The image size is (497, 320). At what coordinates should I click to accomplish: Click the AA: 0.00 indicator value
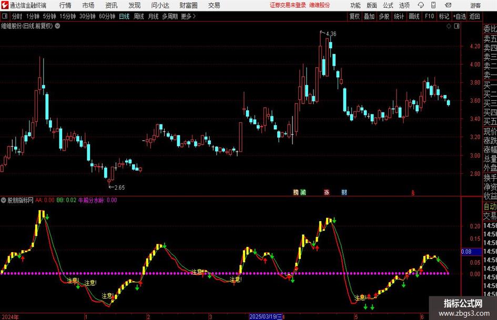tap(45, 200)
